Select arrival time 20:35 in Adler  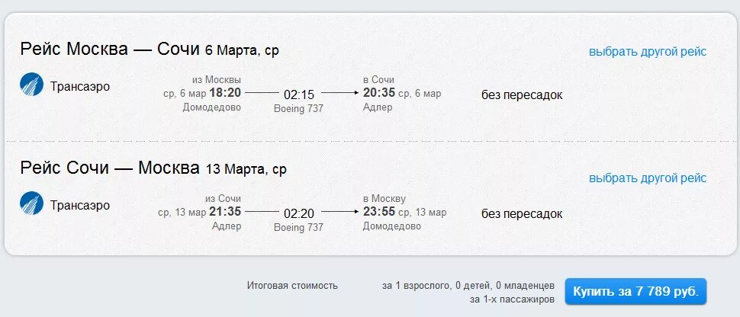coord(379,93)
